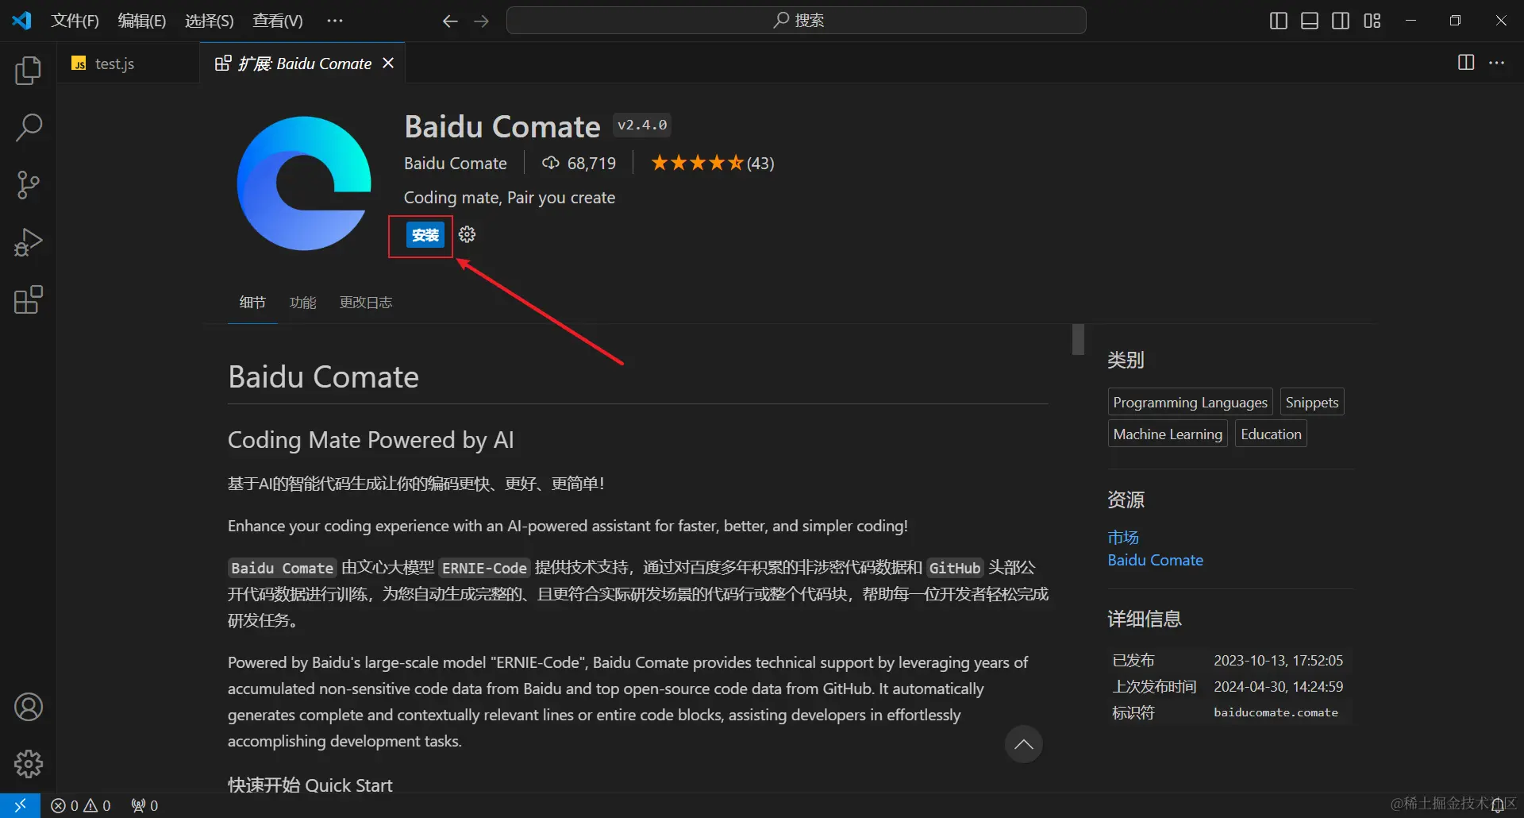Open the Education category tag
This screenshot has width=1524, height=818.
coord(1271,434)
